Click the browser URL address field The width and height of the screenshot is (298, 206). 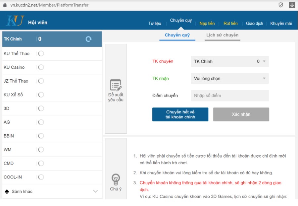pos(49,5)
